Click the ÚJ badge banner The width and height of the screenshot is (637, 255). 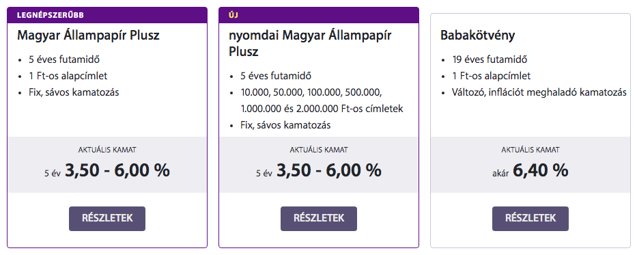point(318,16)
